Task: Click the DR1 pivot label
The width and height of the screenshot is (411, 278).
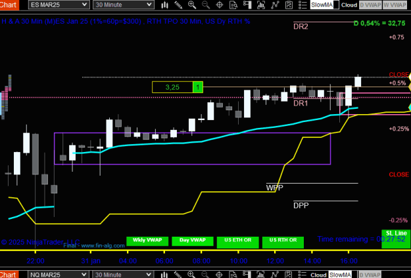Action: tap(301, 103)
